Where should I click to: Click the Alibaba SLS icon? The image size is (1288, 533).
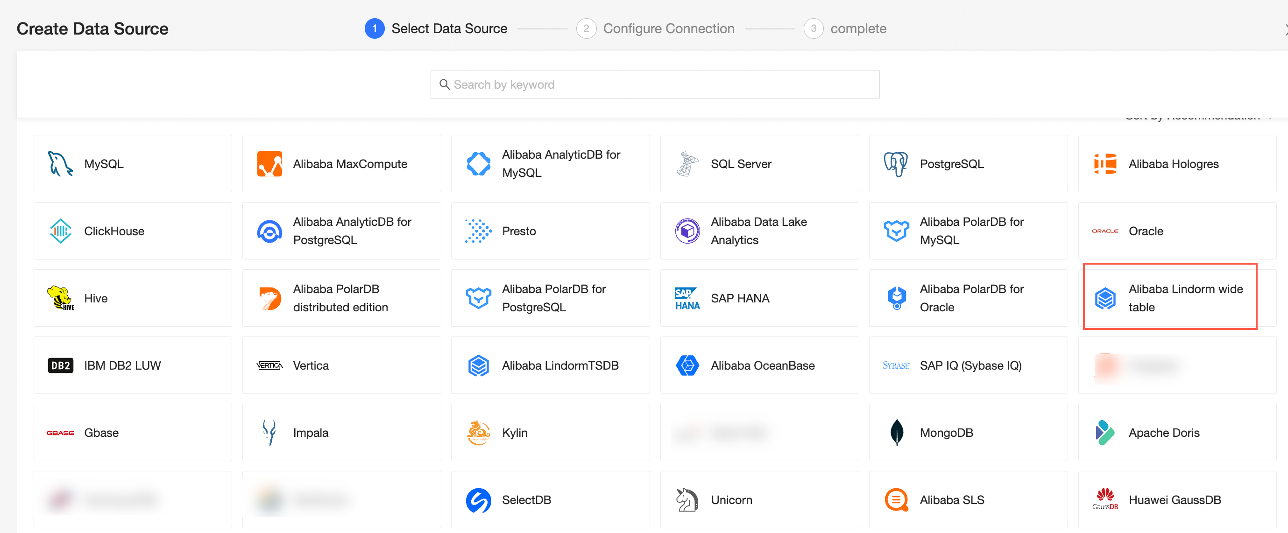pyautogui.click(x=896, y=500)
